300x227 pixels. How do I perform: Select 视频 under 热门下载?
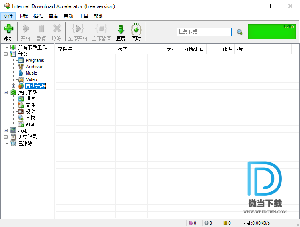(30, 111)
